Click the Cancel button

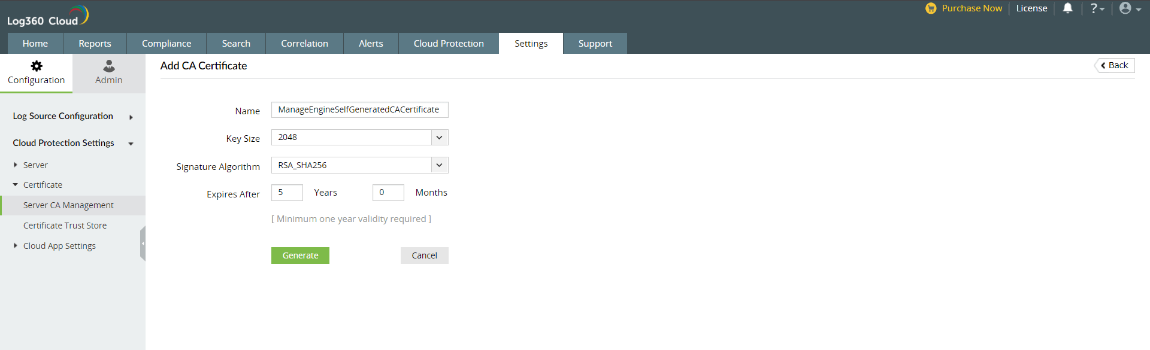tap(424, 255)
